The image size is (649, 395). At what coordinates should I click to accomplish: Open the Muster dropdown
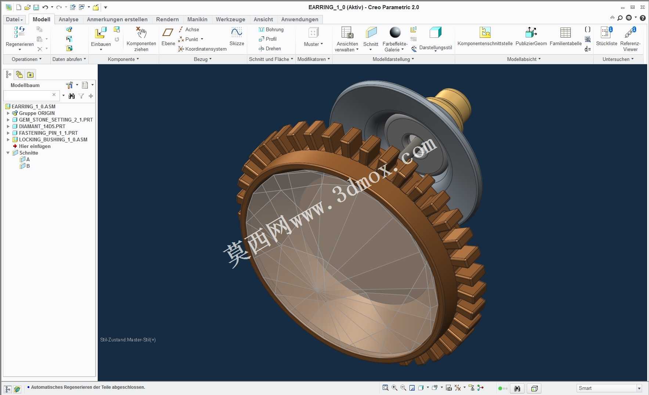[313, 44]
